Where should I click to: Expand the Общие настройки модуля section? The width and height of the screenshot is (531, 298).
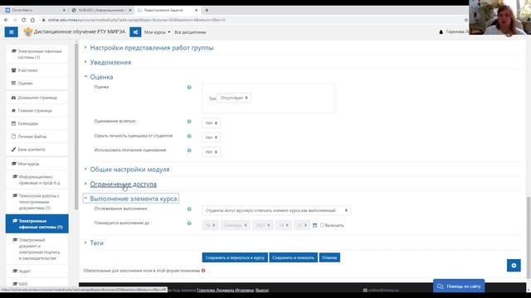click(129, 169)
